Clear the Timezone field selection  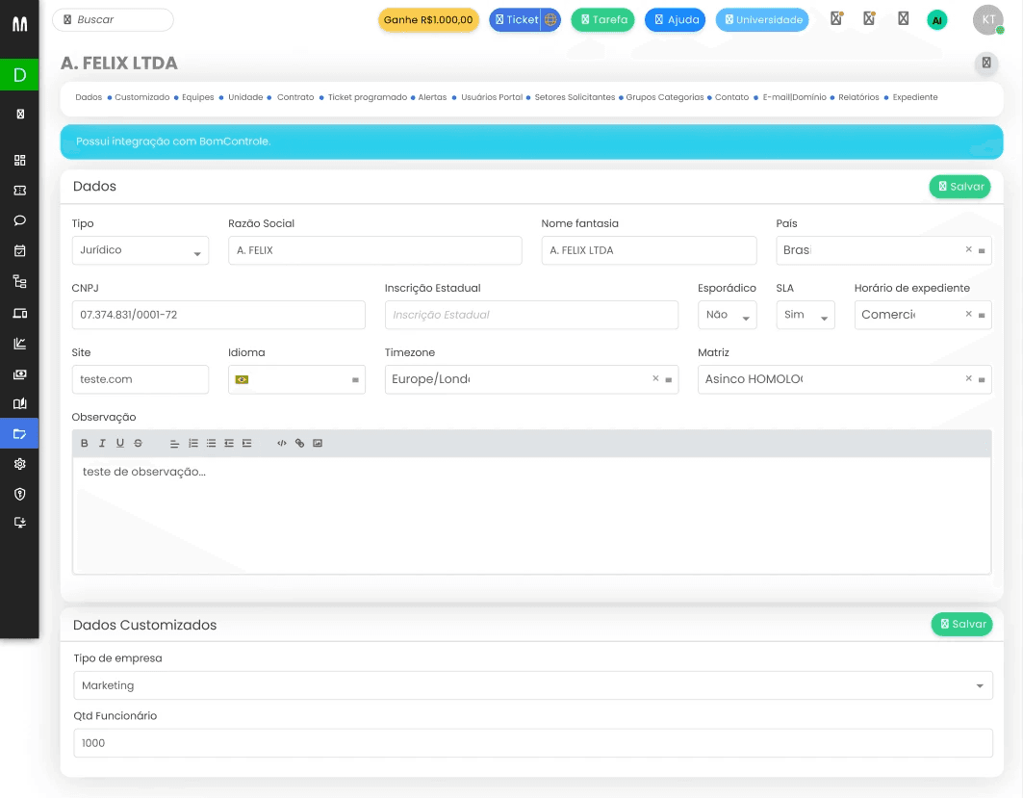[x=655, y=378]
